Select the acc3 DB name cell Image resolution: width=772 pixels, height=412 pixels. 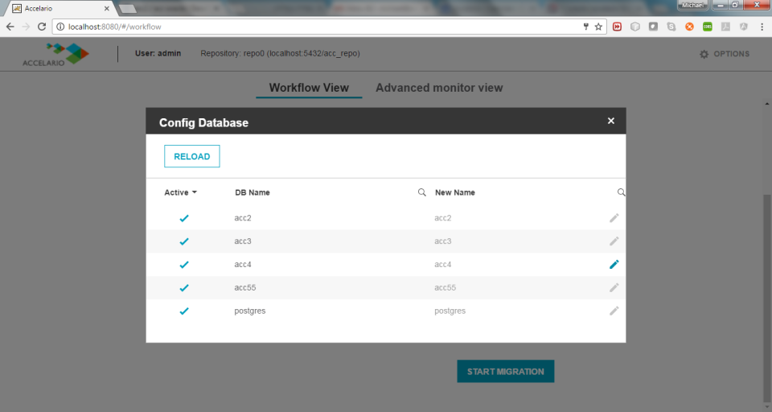coord(243,241)
